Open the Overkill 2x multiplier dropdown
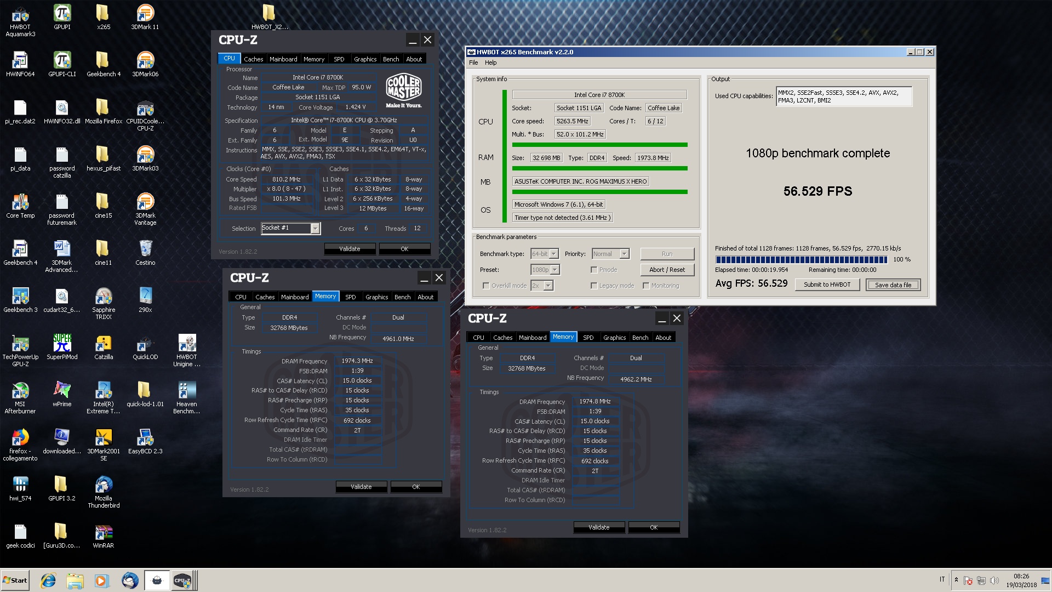This screenshot has height=592, width=1052. [541, 286]
